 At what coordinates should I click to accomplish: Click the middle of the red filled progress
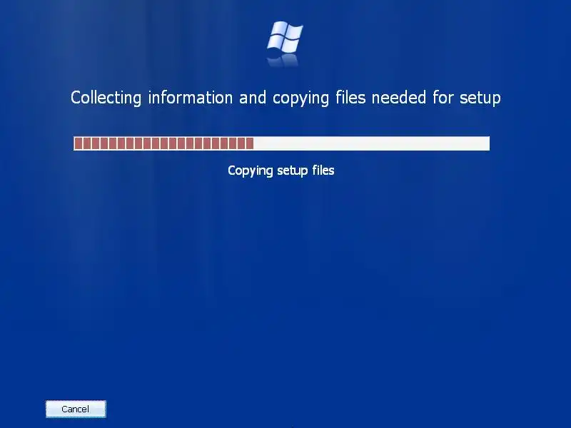pyautogui.click(x=164, y=143)
